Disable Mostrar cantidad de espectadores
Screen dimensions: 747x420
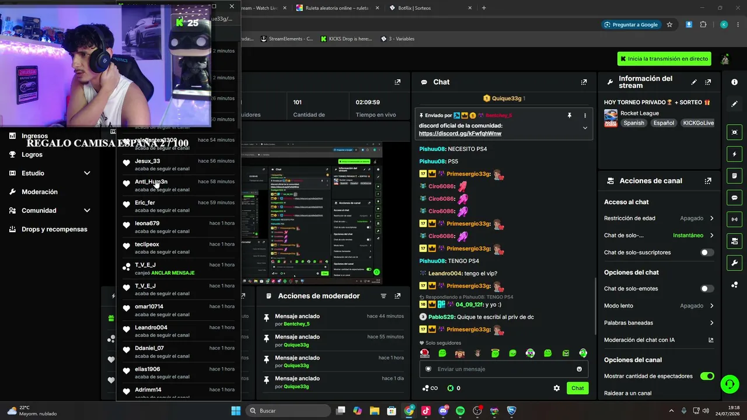pyautogui.click(x=707, y=376)
